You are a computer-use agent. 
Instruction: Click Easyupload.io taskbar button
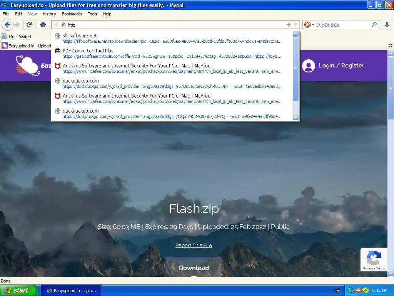(71, 291)
